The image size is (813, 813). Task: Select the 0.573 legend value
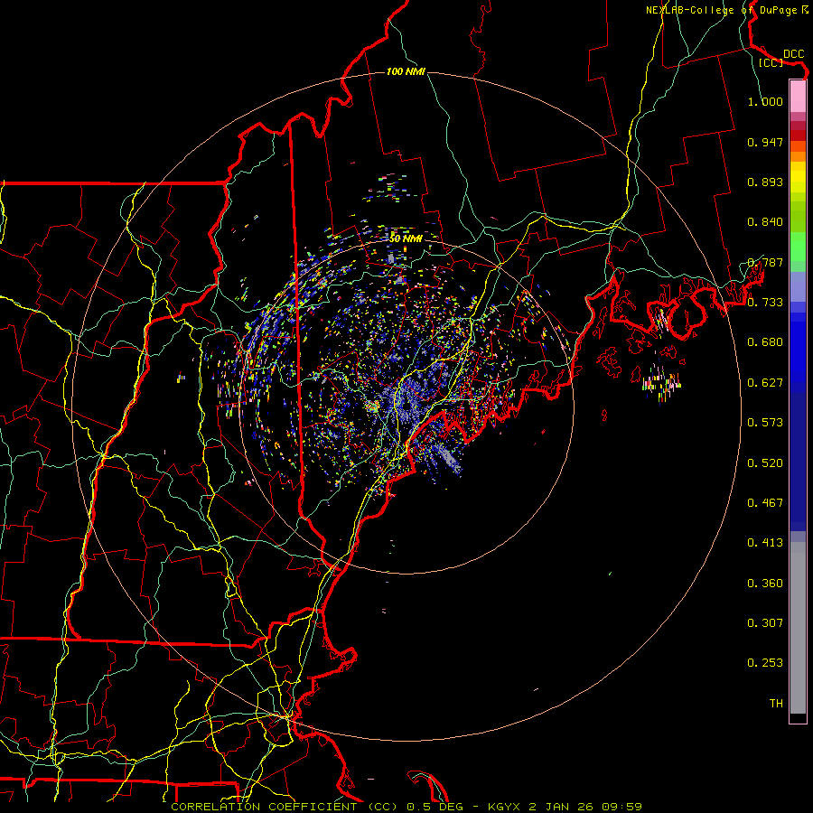click(x=765, y=423)
